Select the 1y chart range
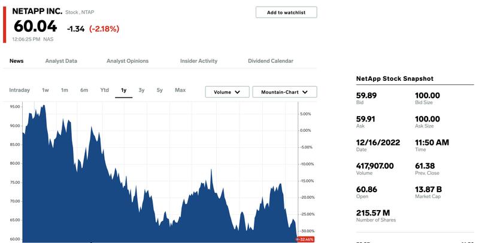The image size is (479, 243). tap(124, 90)
